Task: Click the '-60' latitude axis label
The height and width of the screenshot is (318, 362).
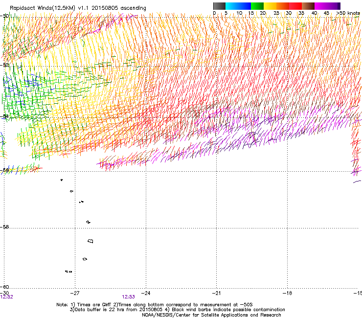Action: [4, 287]
